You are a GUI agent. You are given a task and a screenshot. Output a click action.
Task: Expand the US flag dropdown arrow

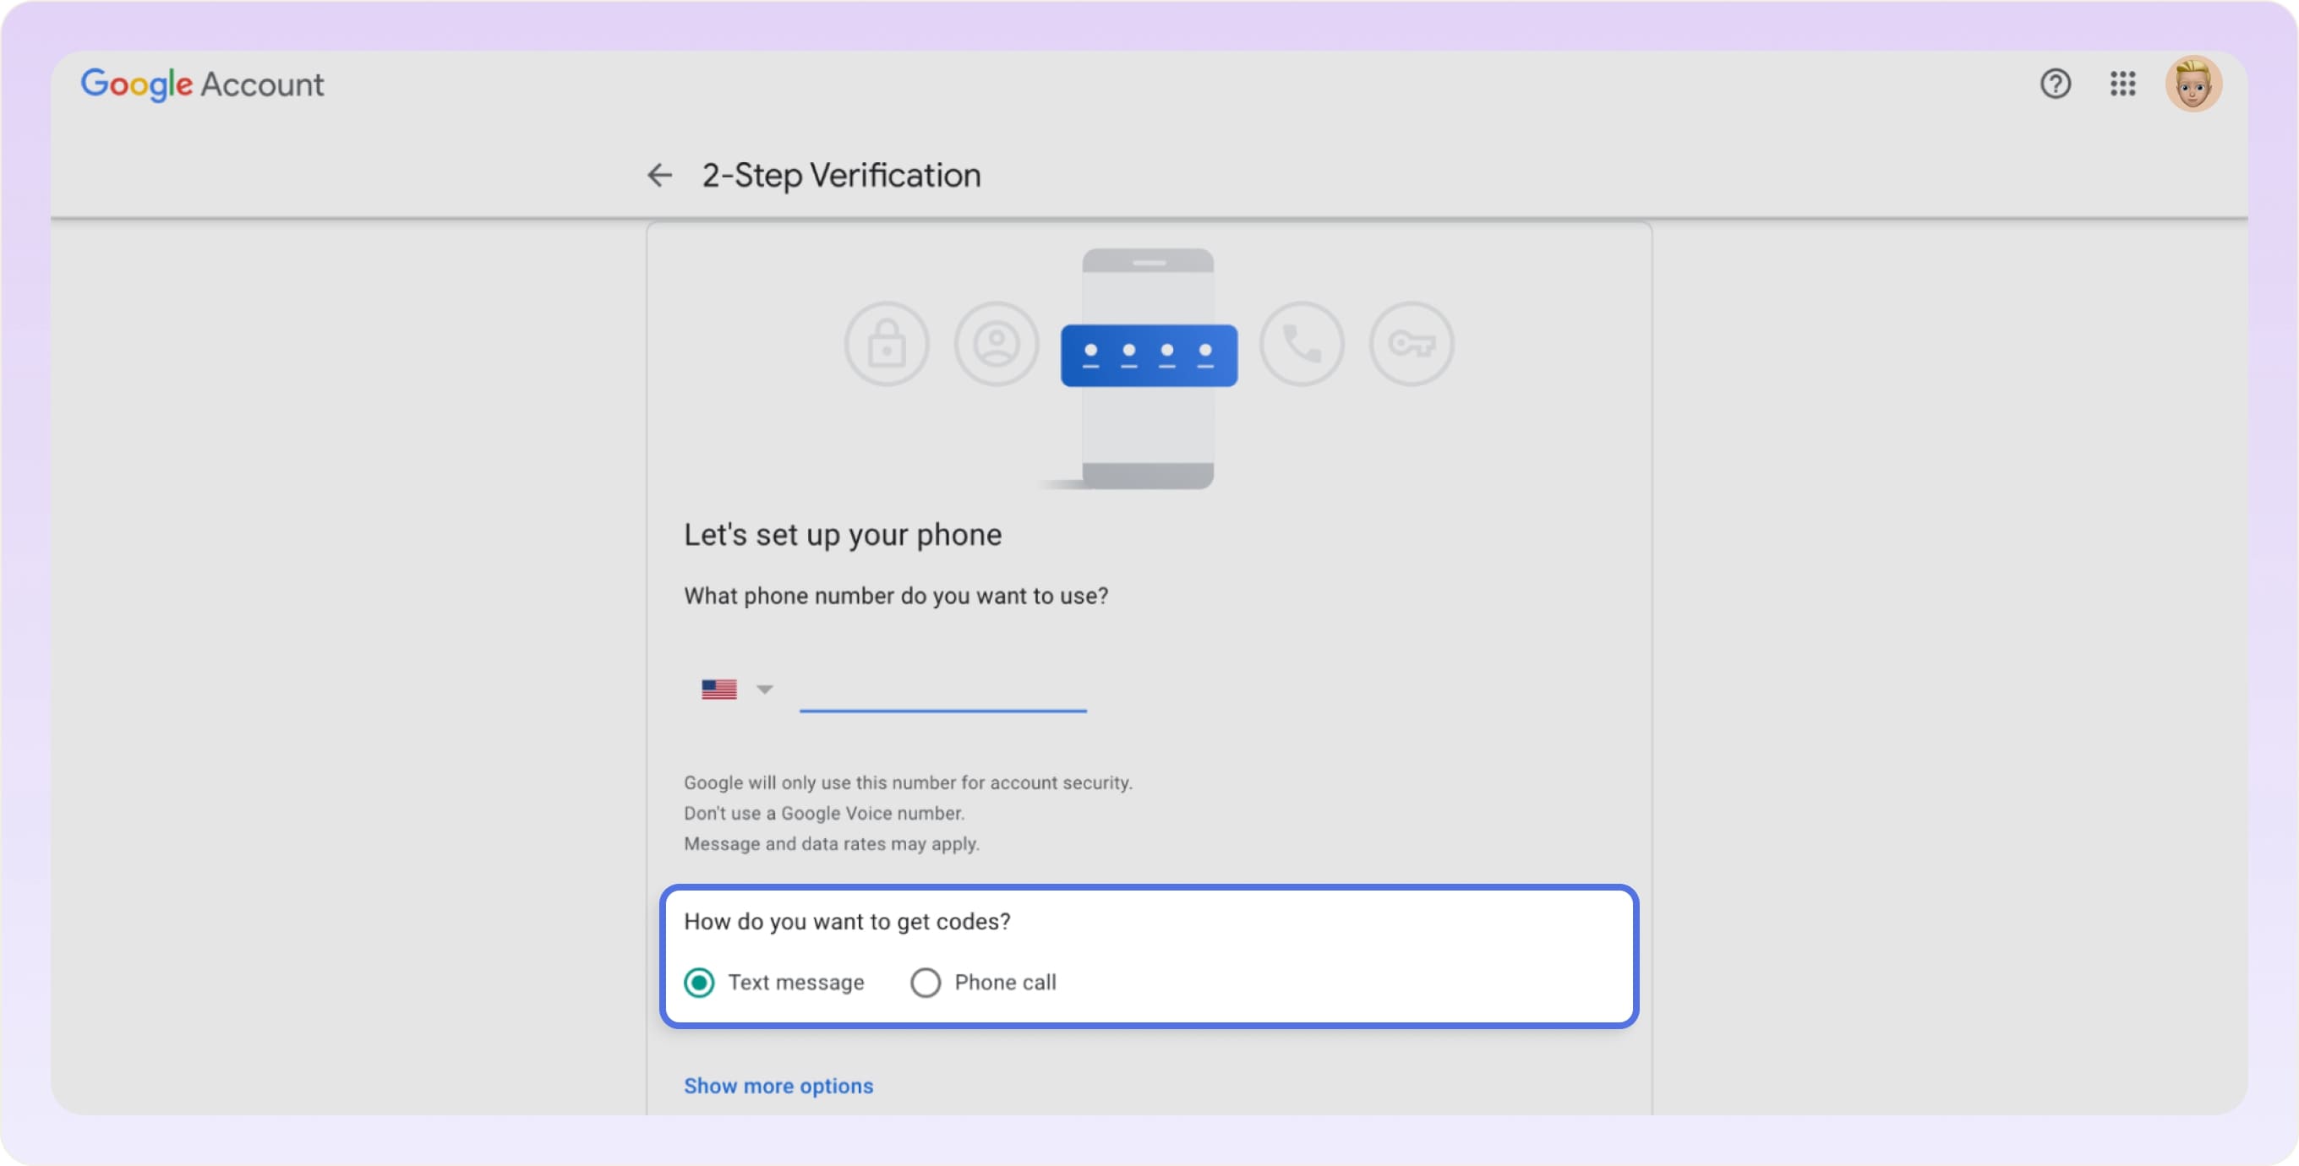click(765, 688)
